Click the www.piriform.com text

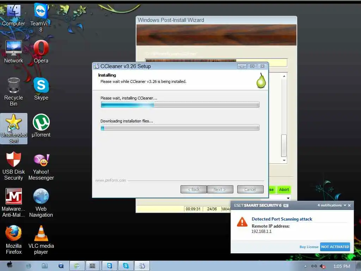(110, 180)
